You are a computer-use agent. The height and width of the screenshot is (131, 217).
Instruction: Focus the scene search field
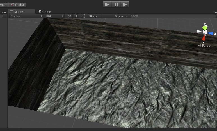tap(173, 16)
